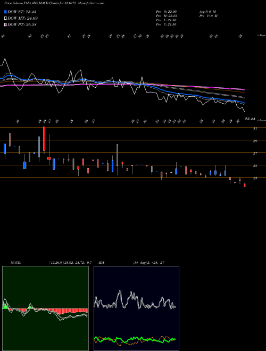The image size is (266, 351).
Task: Click the 23.44 price label
Action: click(250, 119)
